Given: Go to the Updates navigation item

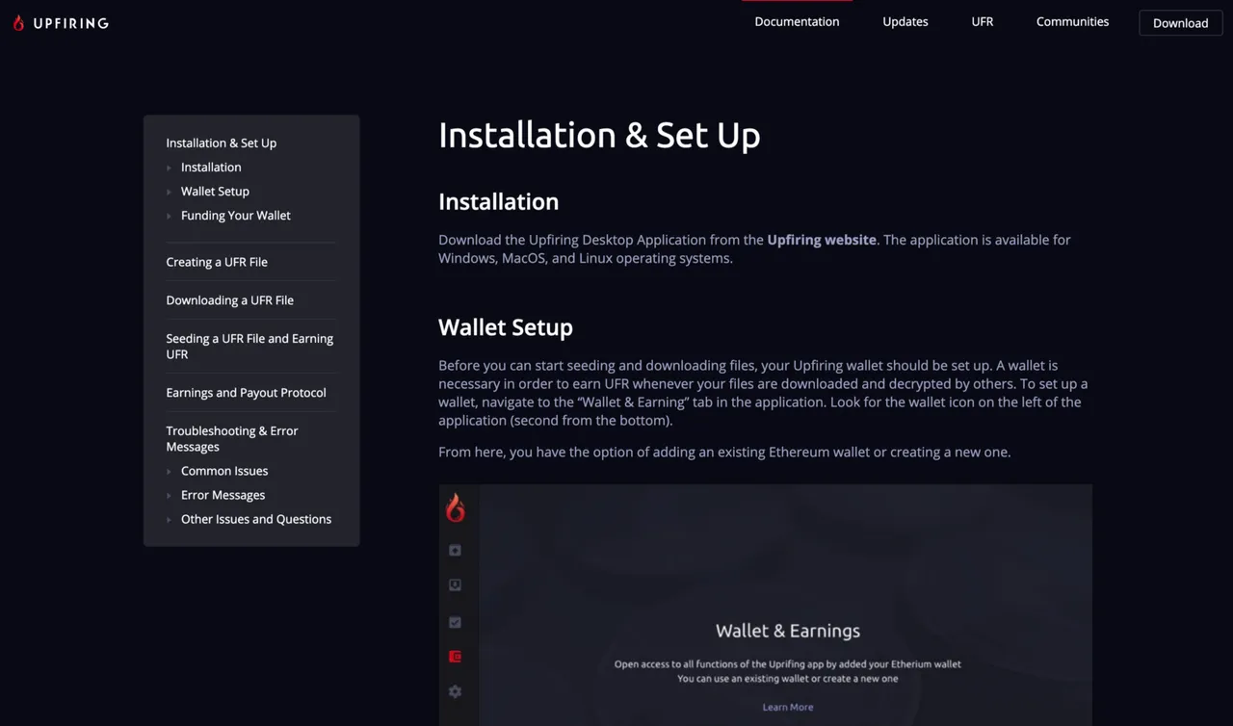Looking at the screenshot, I should point(905,21).
